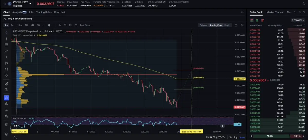
Task: Switch chart to TradingView view
Action: (216, 25)
